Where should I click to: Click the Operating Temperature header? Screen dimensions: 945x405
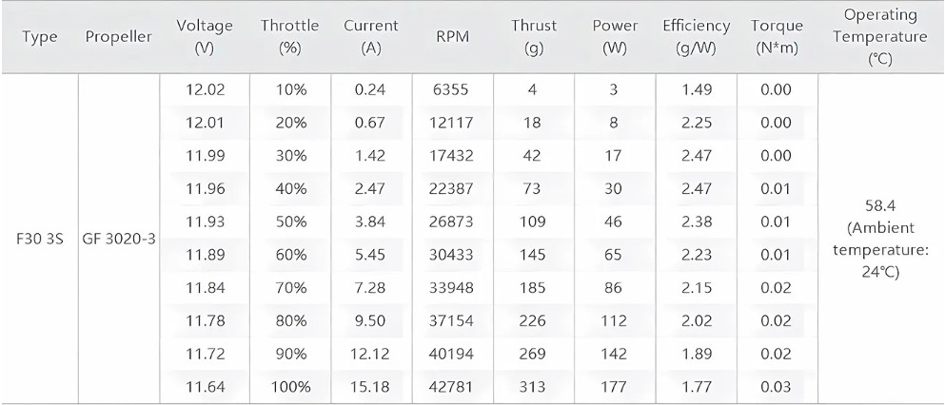click(x=880, y=37)
